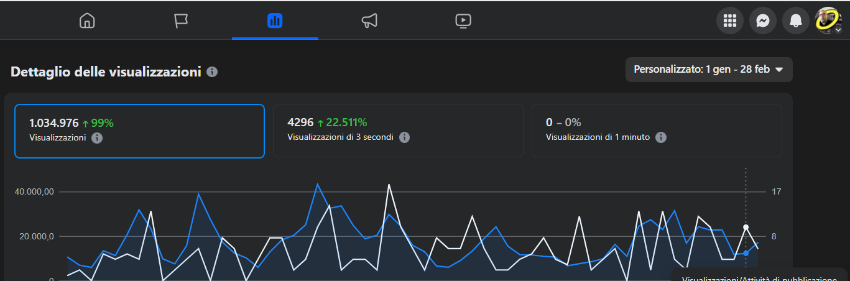Select the Insights bar chart tab
Image resolution: width=850 pixels, height=281 pixels.
[x=275, y=21]
